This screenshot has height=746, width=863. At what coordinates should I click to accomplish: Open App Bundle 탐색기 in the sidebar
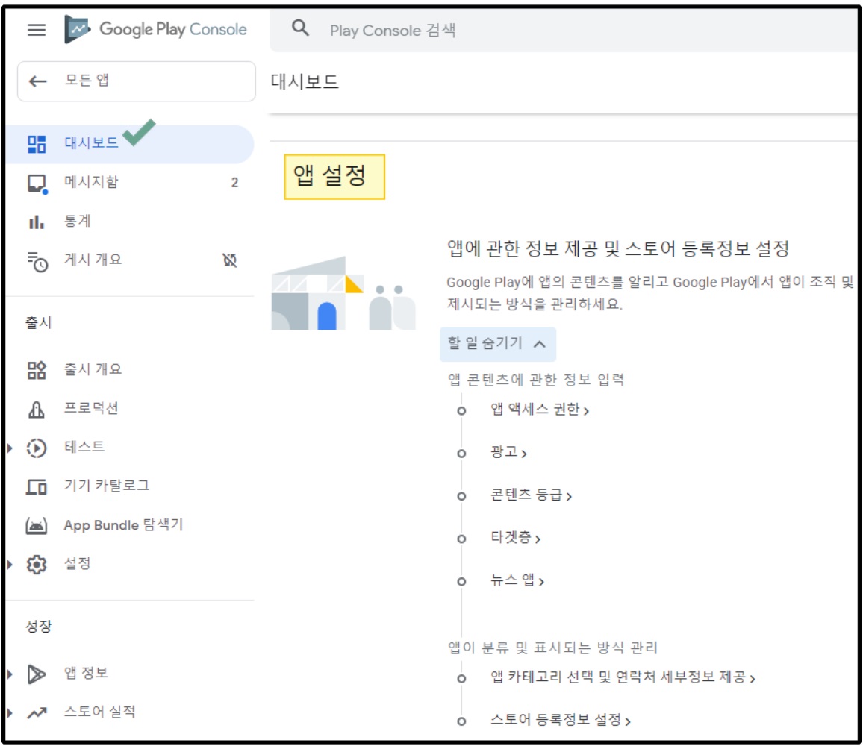coord(131,525)
